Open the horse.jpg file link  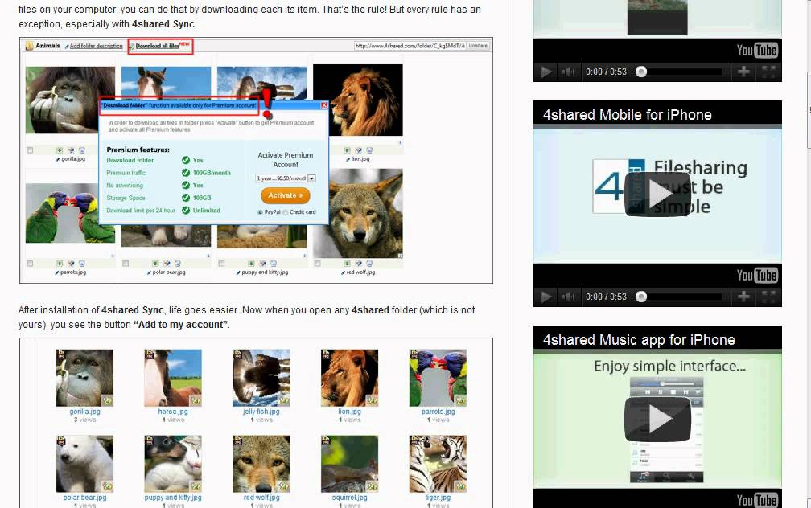click(x=173, y=412)
